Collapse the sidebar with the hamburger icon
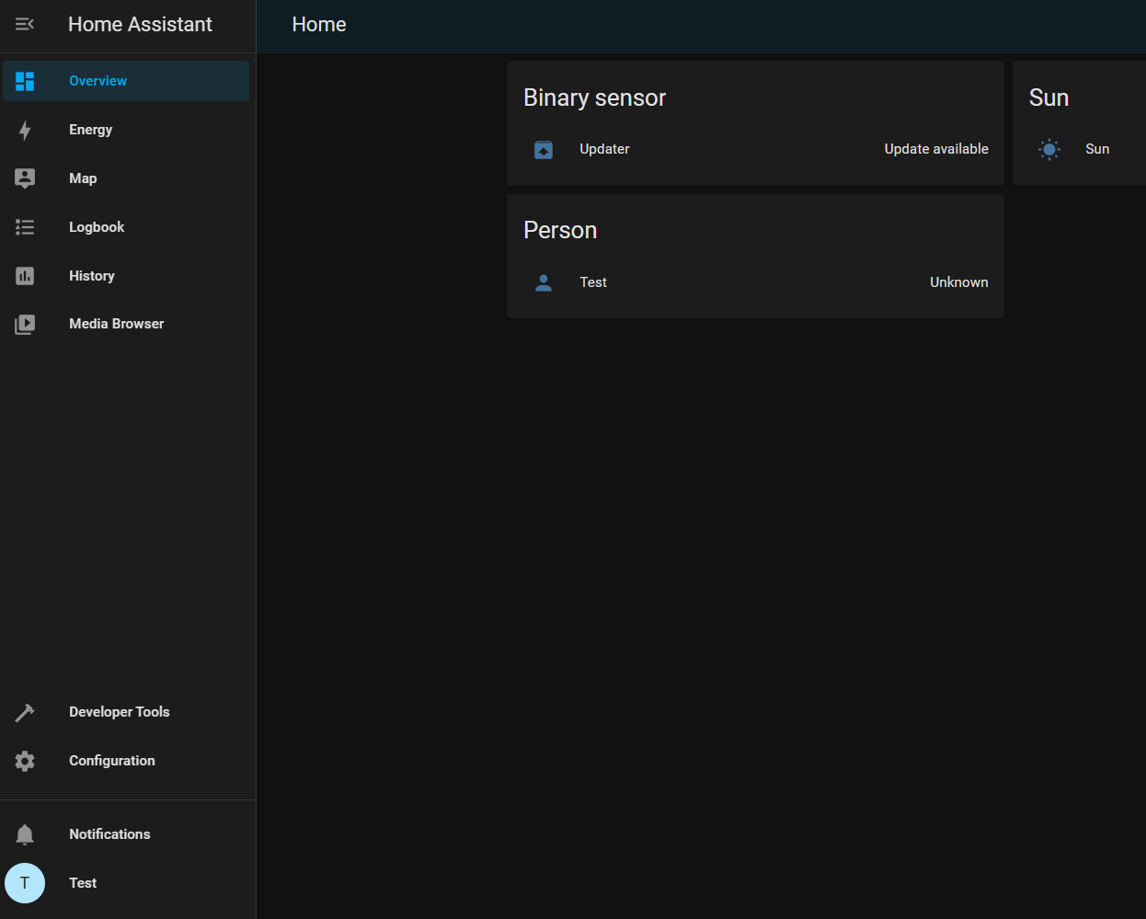The width and height of the screenshot is (1146, 919). pyautogui.click(x=24, y=25)
